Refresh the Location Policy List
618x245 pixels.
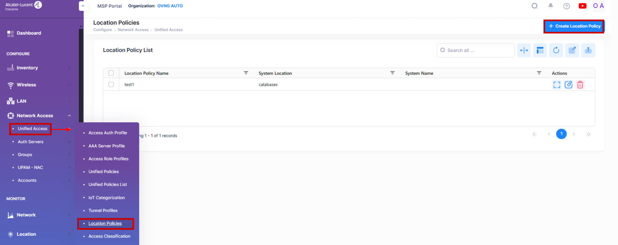click(556, 50)
